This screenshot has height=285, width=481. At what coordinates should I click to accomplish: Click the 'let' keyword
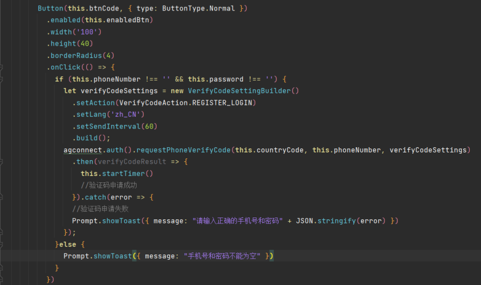pos(70,91)
